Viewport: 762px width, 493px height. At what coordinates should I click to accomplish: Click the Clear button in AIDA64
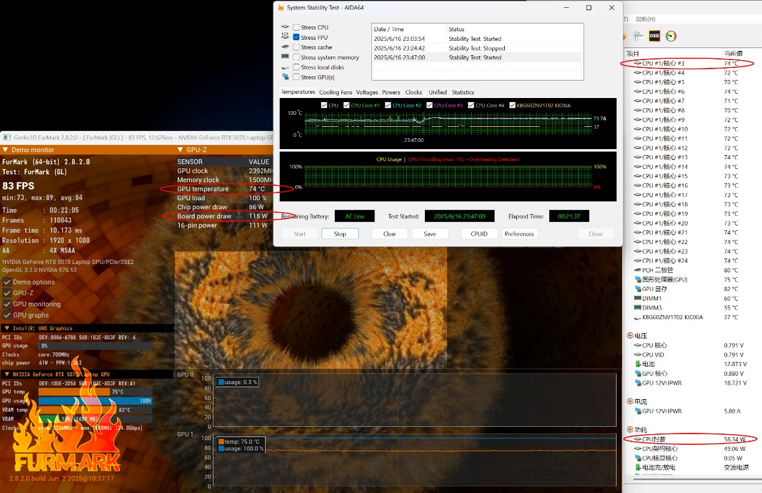pyautogui.click(x=389, y=234)
